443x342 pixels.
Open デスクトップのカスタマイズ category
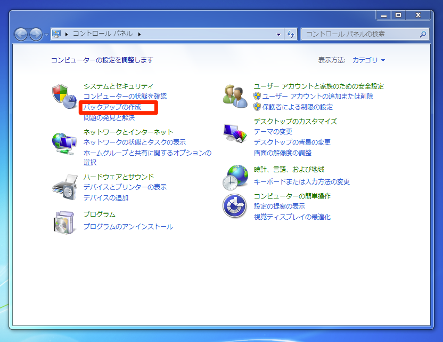tap(295, 121)
